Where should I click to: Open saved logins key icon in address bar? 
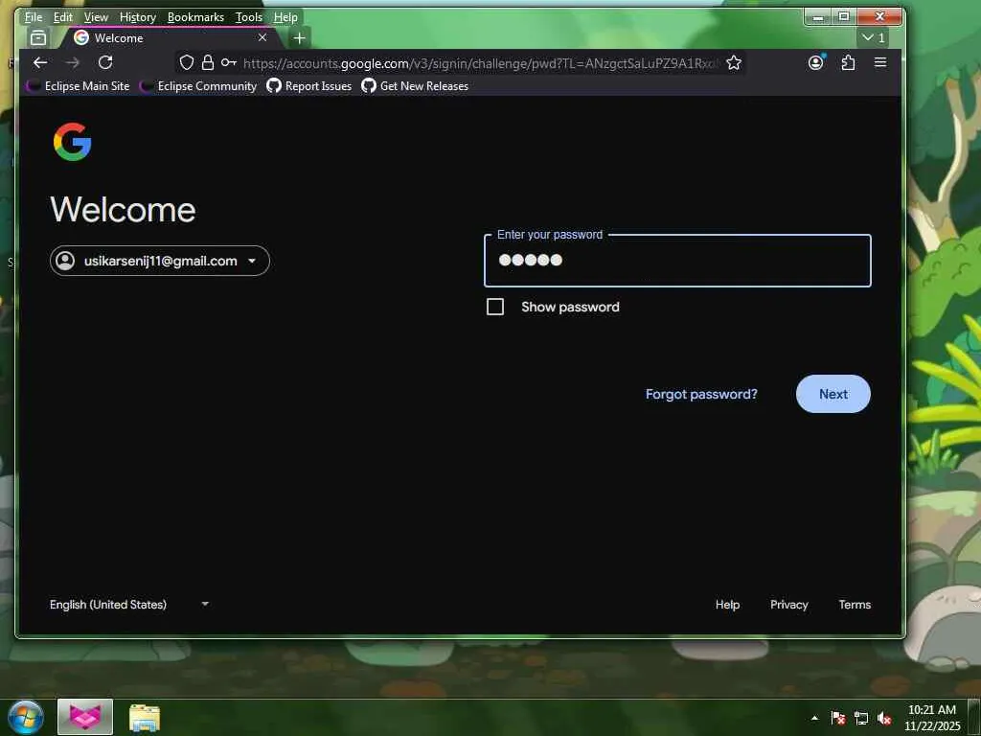click(x=228, y=62)
